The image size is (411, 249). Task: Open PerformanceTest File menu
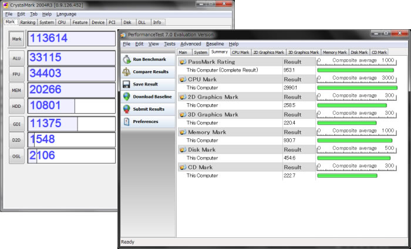point(126,44)
